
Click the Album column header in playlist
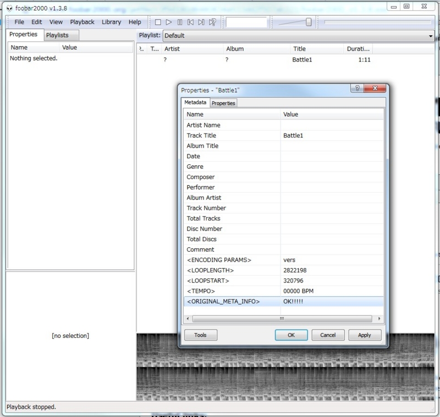pos(256,49)
